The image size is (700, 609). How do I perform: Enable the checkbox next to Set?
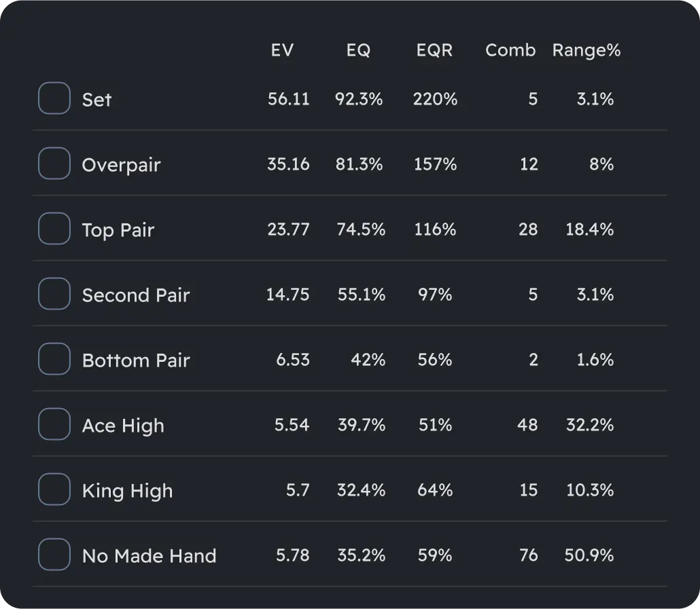coord(54,98)
